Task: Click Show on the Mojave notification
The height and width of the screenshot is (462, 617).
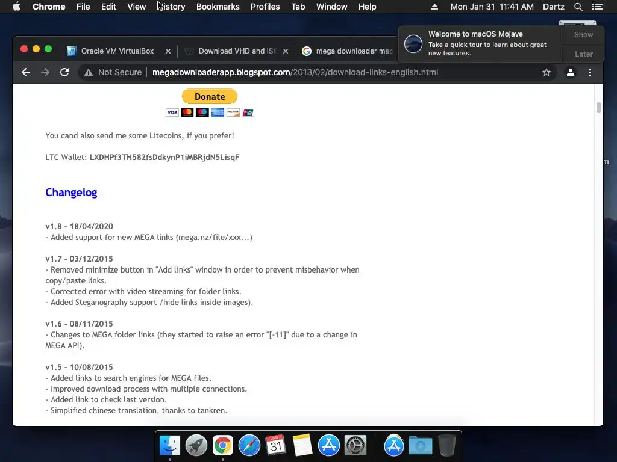Action: [583, 34]
